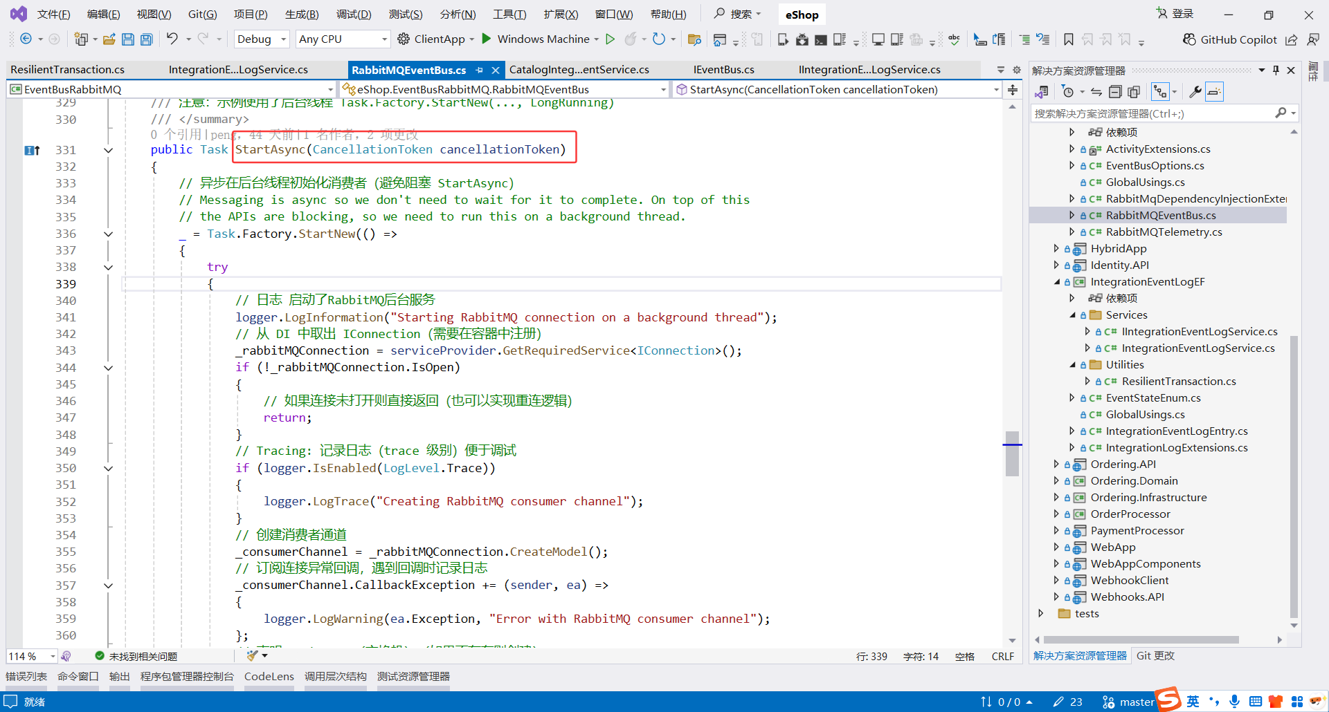Click the editor vertical scrollbar thumb
This screenshot has width=1329, height=712.
point(1012,453)
